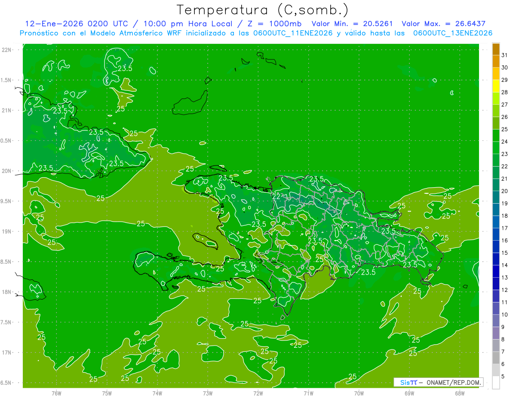
Task: Select the "Valor Max. = 26.6437" value
Action: click(x=444, y=24)
